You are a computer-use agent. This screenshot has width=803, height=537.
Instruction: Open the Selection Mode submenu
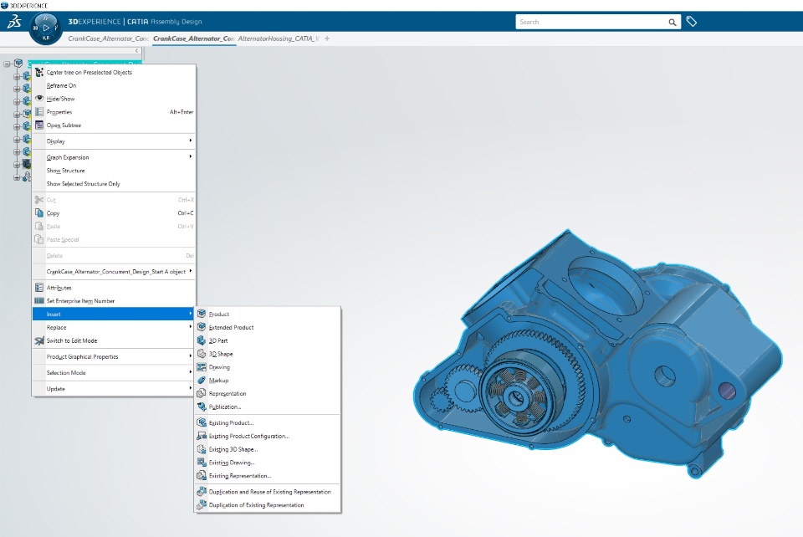(x=114, y=373)
